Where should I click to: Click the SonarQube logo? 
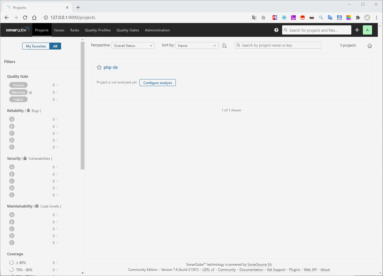click(x=18, y=30)
